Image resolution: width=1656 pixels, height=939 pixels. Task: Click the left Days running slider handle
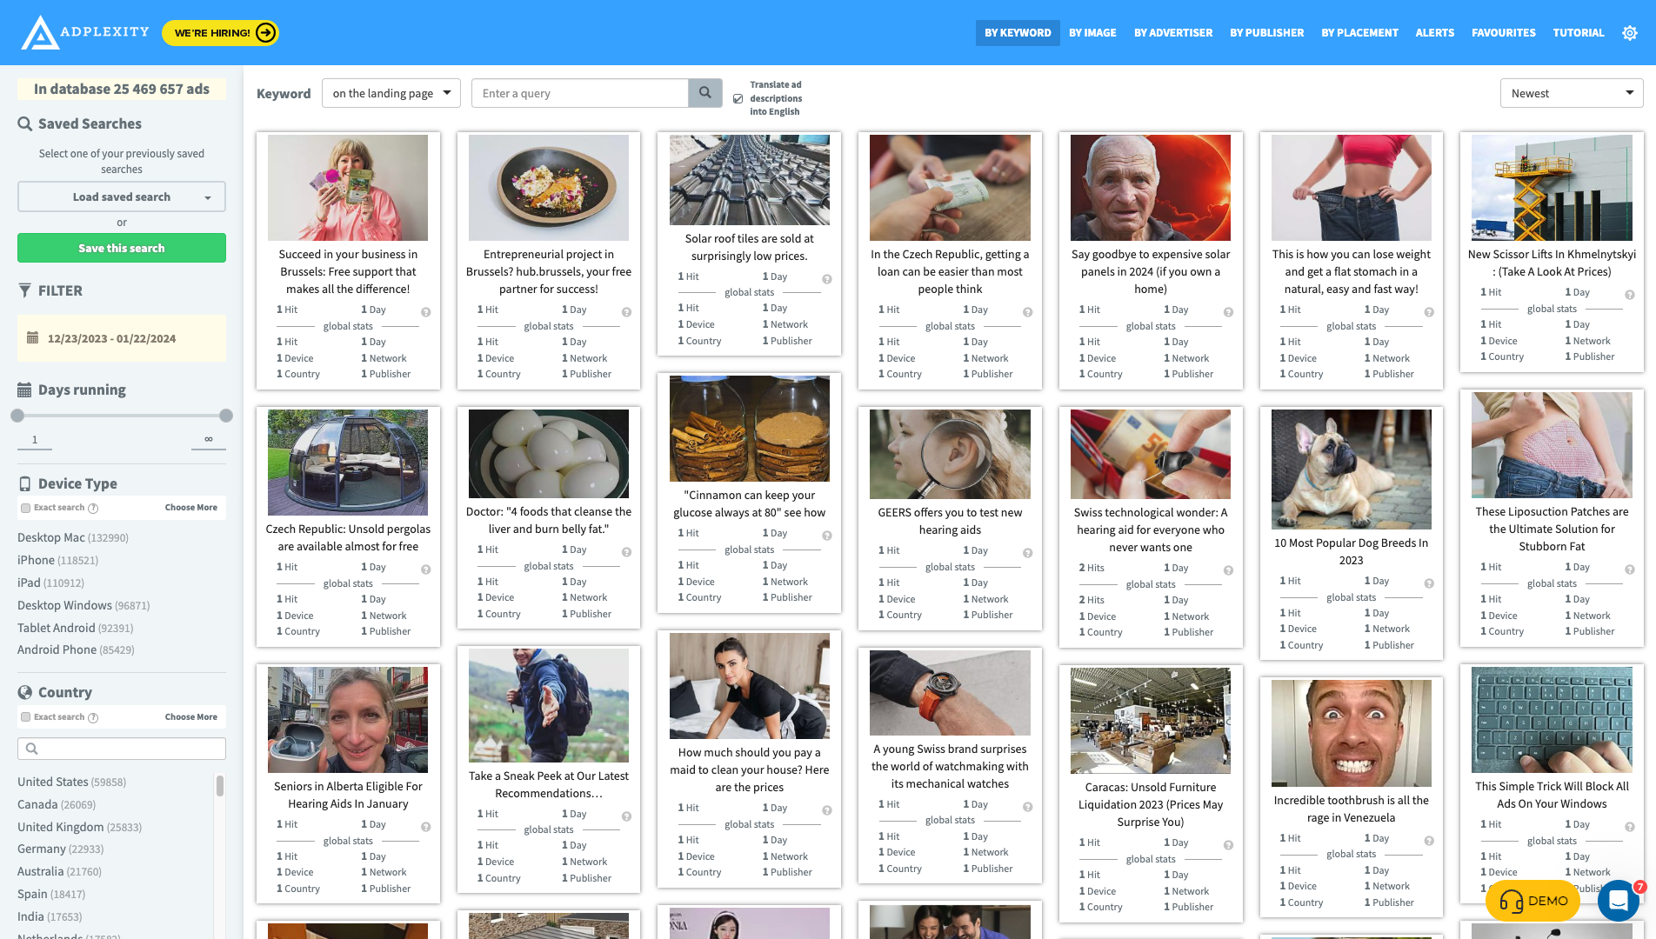coord(17,416)
